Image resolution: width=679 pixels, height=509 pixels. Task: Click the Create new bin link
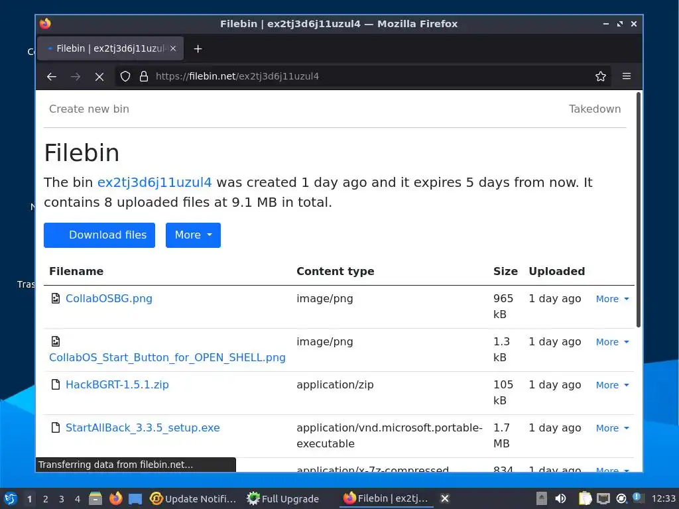[90, 109]
